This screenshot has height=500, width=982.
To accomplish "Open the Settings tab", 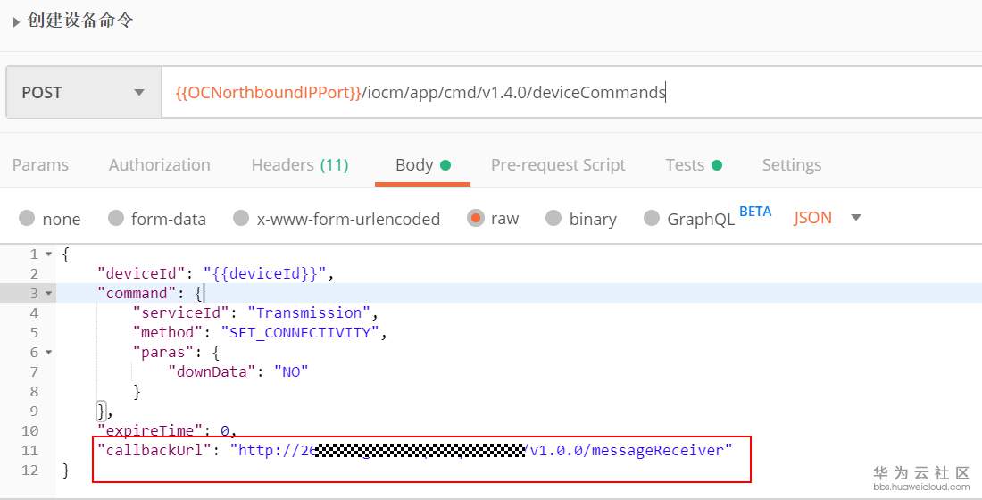I will [792, 165].
